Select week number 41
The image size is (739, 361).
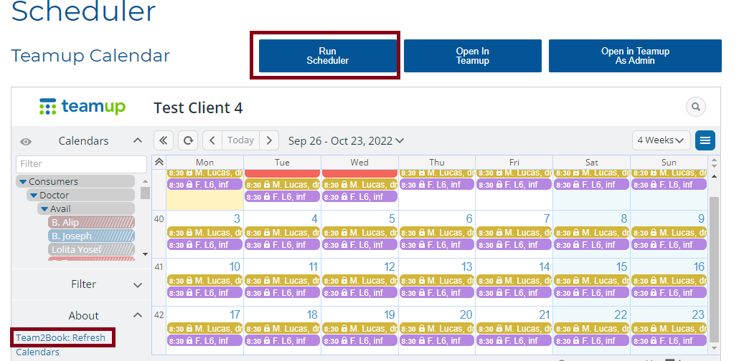tap(159, 267)
